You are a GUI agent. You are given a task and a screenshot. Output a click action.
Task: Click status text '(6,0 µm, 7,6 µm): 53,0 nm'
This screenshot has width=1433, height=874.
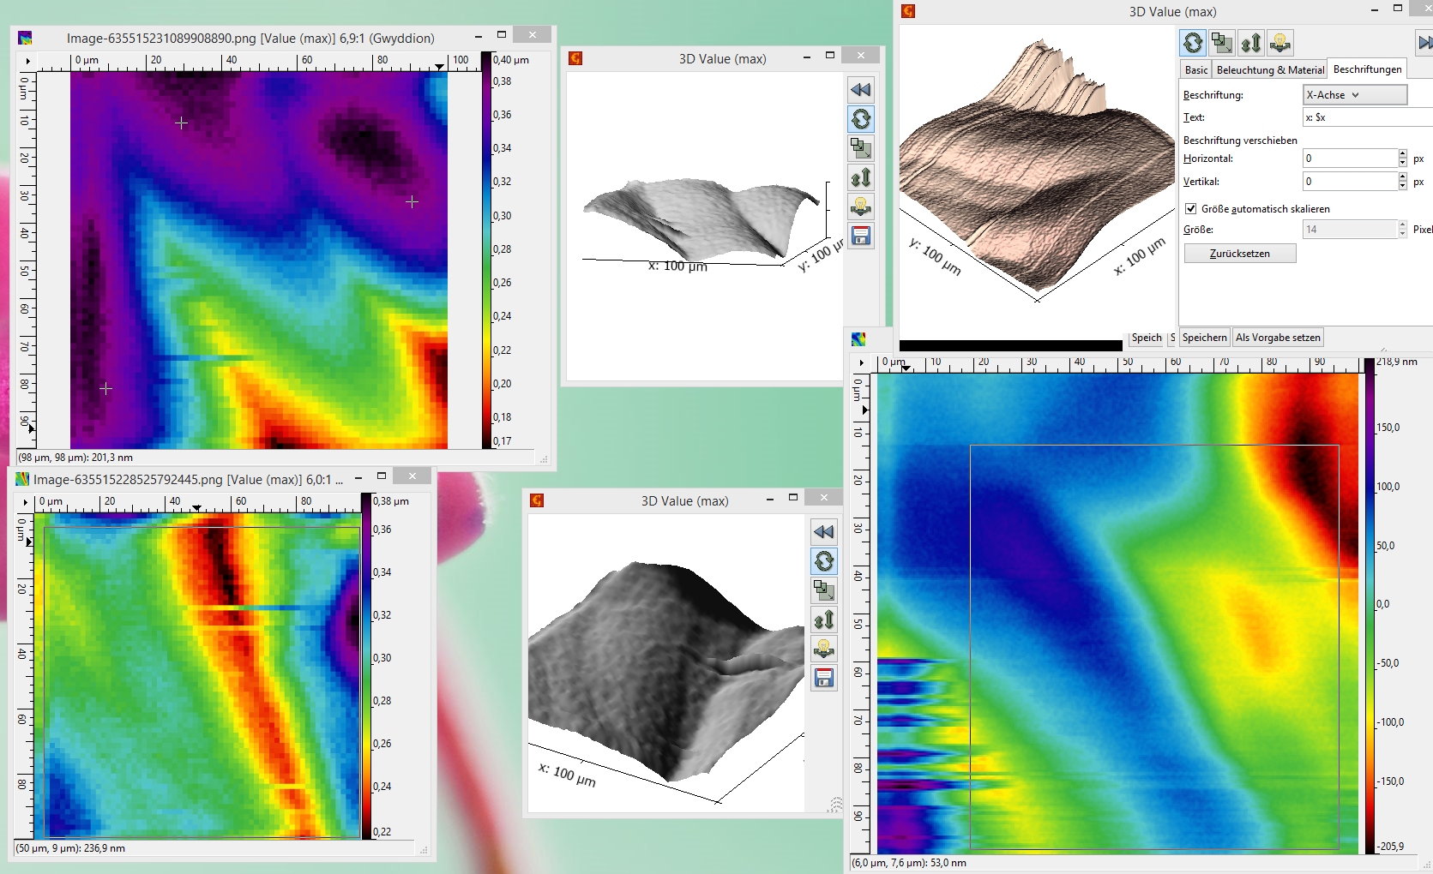(x=909, y=863)
